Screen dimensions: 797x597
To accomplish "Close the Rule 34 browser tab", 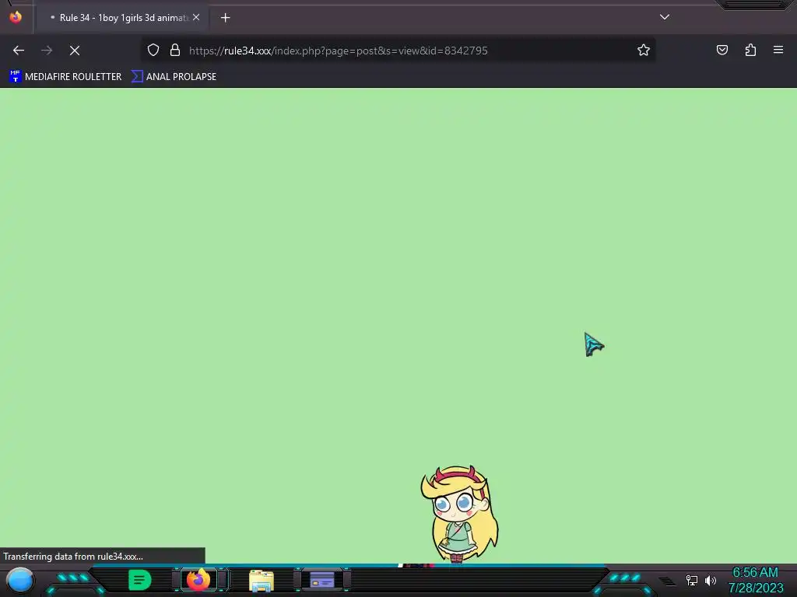I will click(196, 17).
